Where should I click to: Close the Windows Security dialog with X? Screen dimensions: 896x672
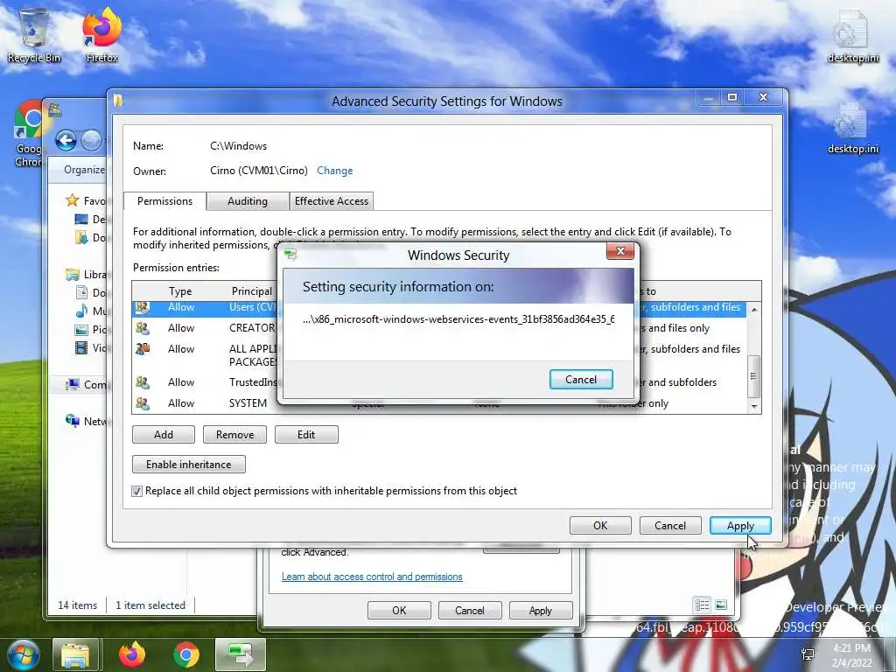tap(620, 251)
